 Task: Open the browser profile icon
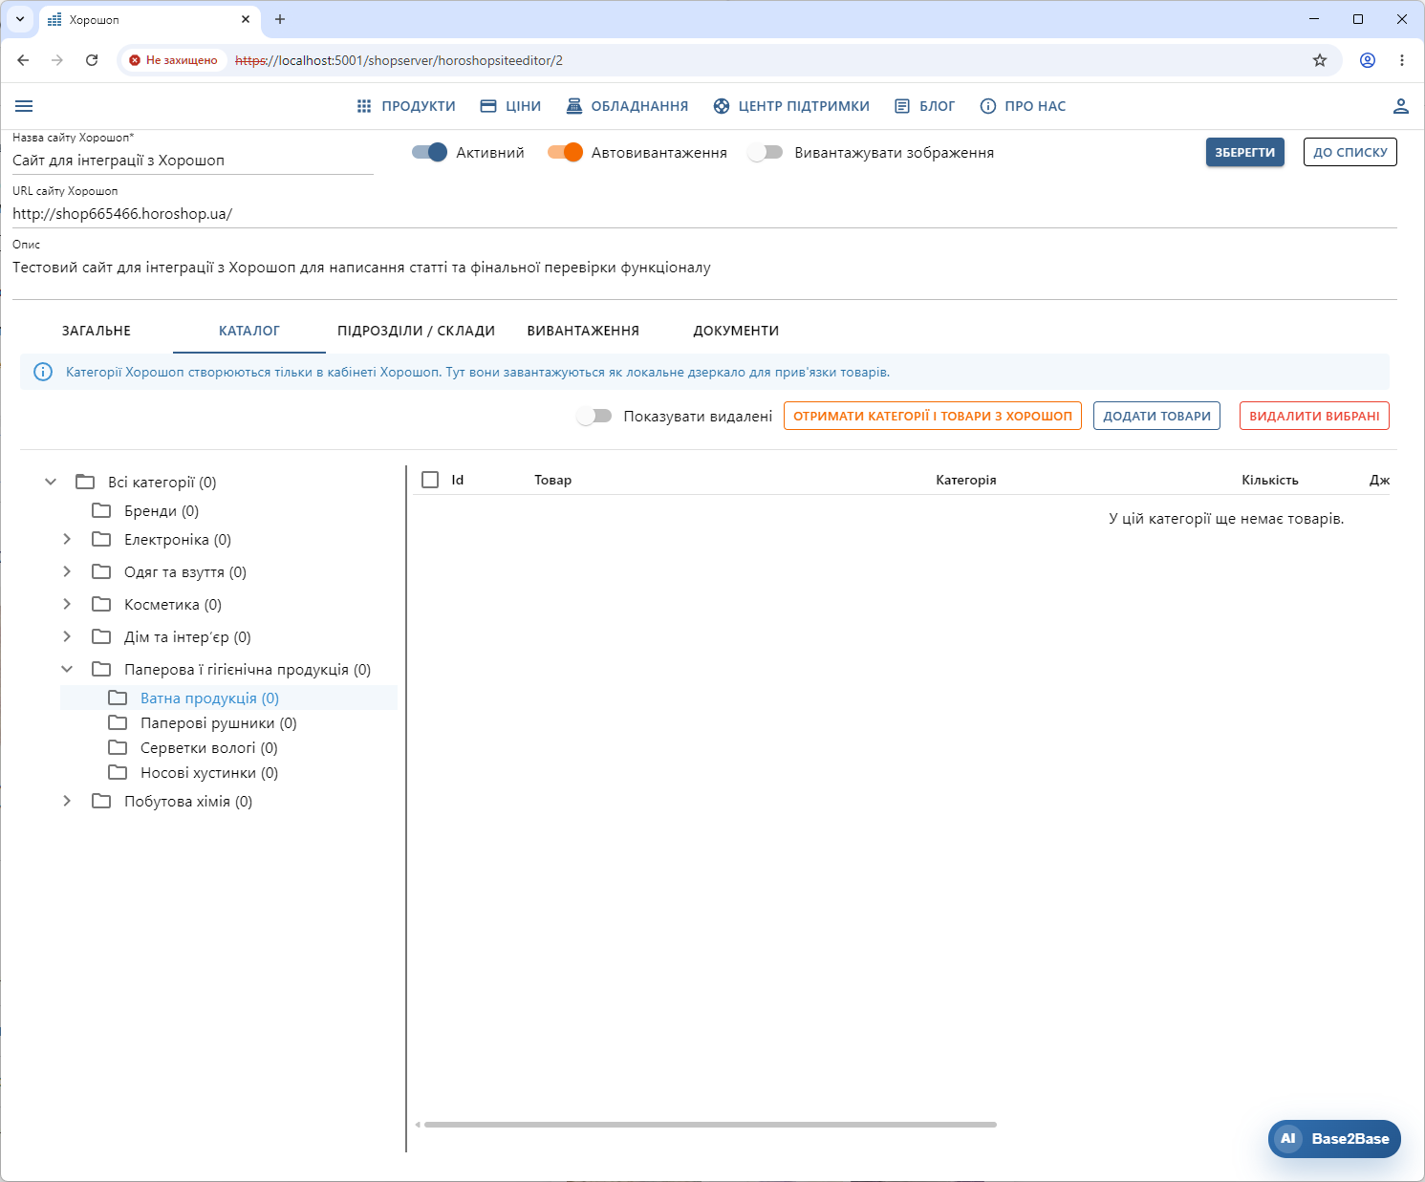tap(1368, 60)
